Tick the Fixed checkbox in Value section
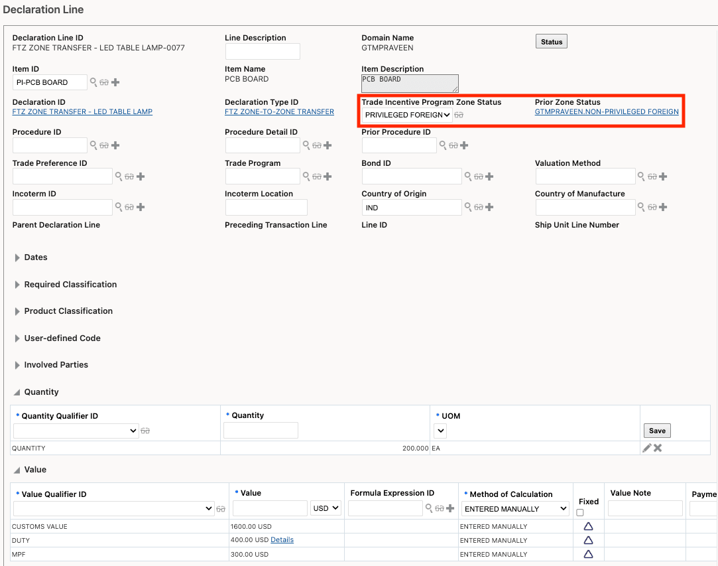The image size is (718, 566). pyautogui.click(x=580, y=513)
